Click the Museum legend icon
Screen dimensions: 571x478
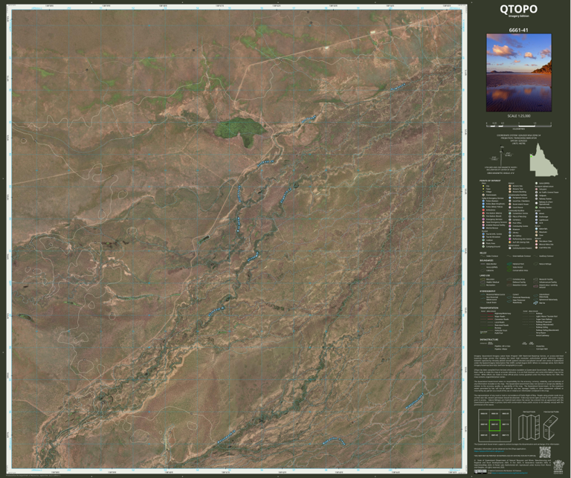tap(510, 230)
